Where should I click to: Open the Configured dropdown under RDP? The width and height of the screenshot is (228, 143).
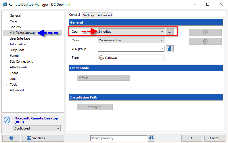[x=37, y=128]
